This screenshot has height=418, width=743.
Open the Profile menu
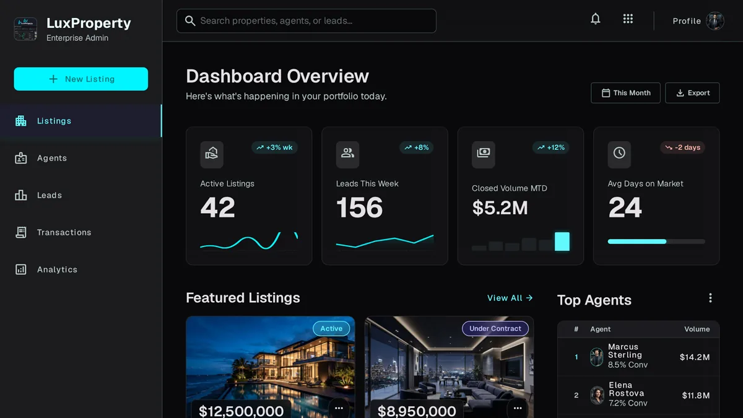coord(698,21)
